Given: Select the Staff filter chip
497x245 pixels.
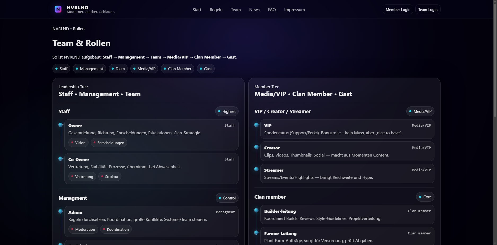Looking at the screenshot, I should tap(61, 69).
